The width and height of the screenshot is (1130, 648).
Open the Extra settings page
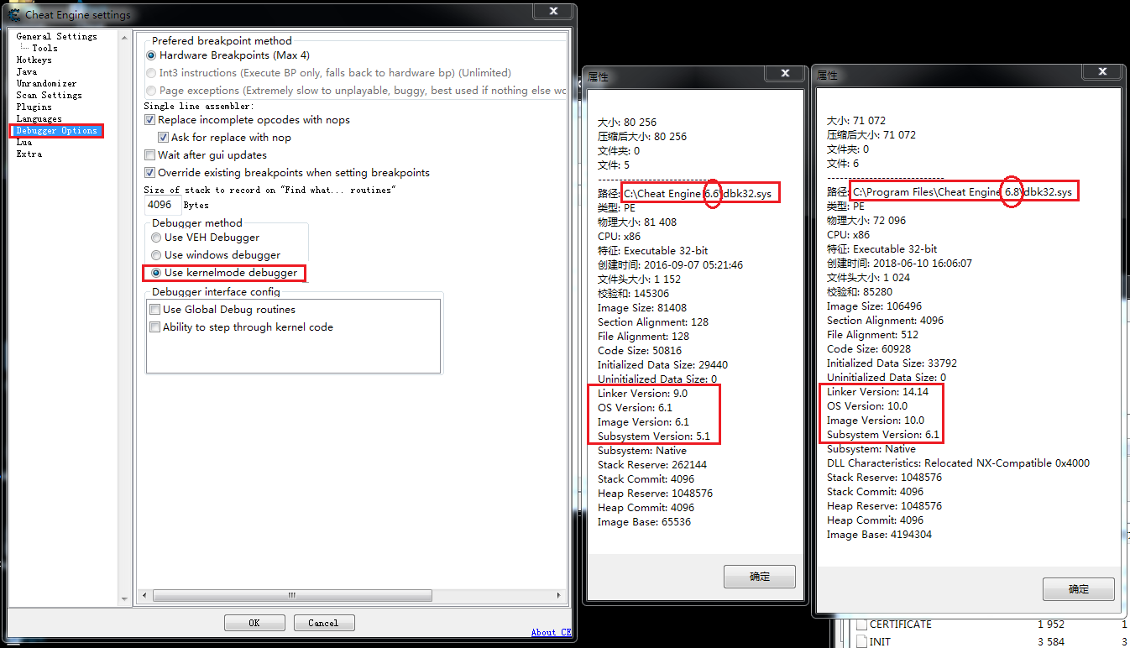pyautogui.click(x=29, y=154)
